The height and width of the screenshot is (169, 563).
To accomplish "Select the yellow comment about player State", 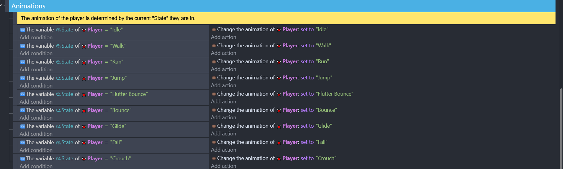I will (108, 18).
